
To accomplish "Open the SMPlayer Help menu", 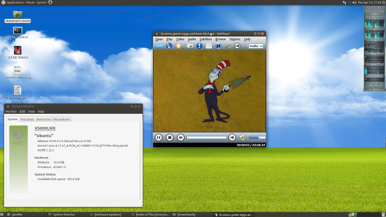I will (x=247, y=39).
